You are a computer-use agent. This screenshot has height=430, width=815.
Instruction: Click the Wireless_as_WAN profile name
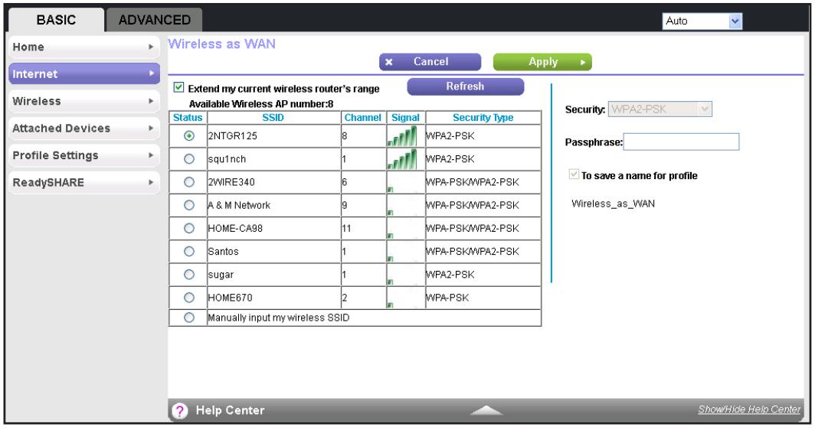[x=613, y=204]
